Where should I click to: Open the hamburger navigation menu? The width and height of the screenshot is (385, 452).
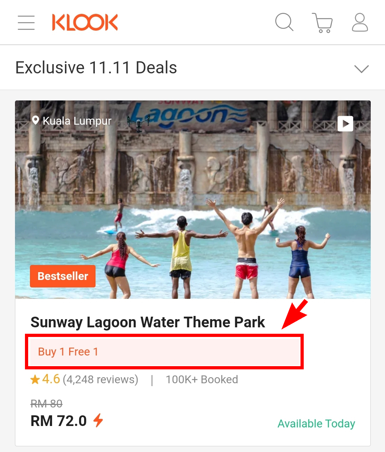pos(26,22)
